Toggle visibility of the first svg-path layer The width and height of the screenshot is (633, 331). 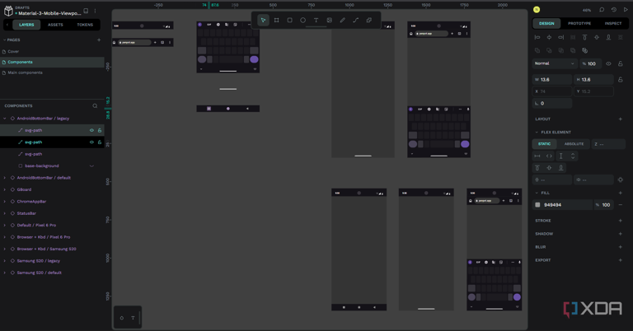pyautogui.click(x=91, y=130)
